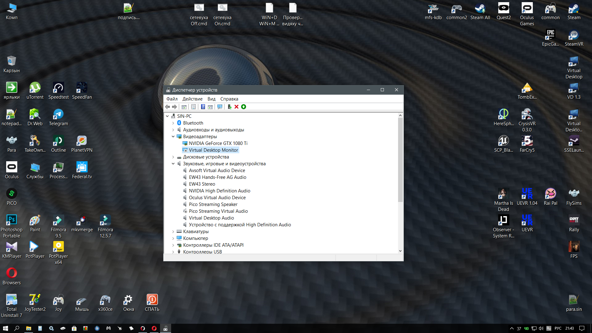Collapse the Видеоадаптеры category
The image size is (592, 333).
173,137
